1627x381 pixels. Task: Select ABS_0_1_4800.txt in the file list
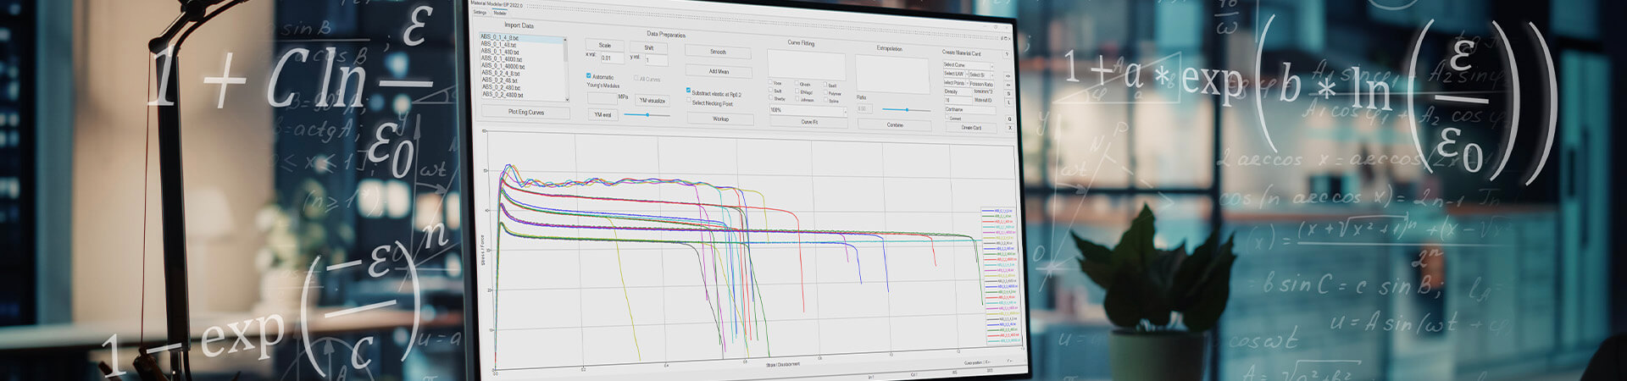[x=500, y=59]
